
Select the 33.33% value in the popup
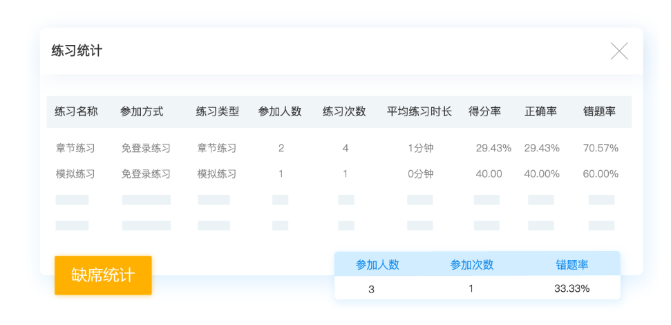point(571,288)
